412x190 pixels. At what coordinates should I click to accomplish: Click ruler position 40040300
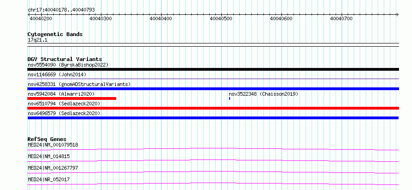(x=101, y=18)
